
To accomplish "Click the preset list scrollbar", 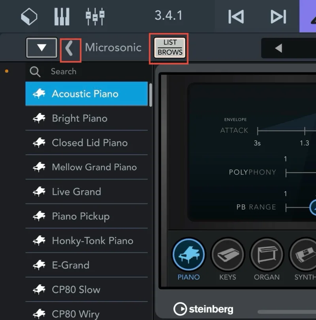I will (150, 95).
